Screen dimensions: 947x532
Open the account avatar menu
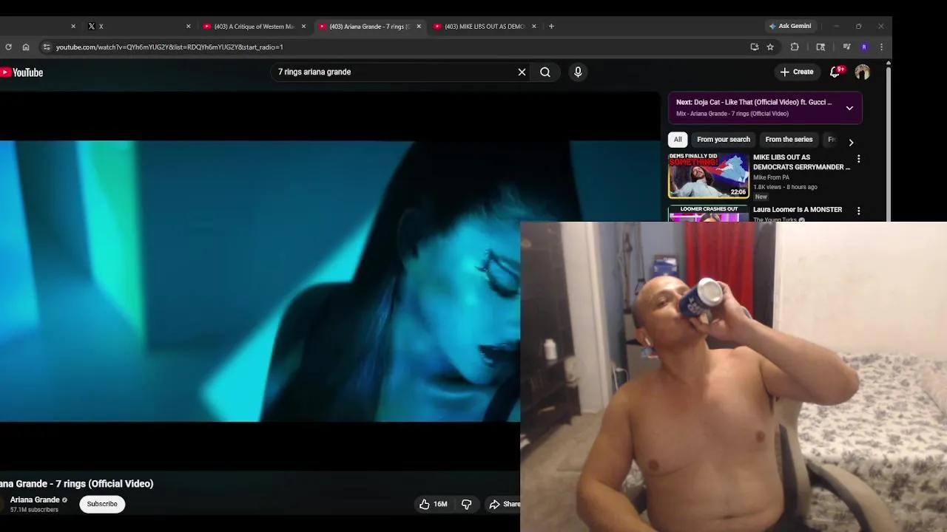862,72
